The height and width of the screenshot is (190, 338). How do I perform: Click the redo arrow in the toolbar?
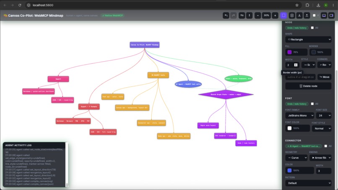click(234, 16)
